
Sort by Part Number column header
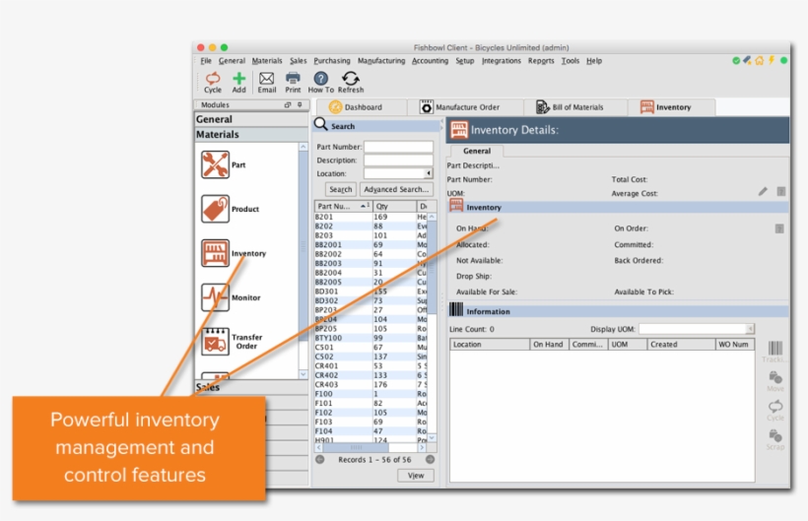(343, 206)
